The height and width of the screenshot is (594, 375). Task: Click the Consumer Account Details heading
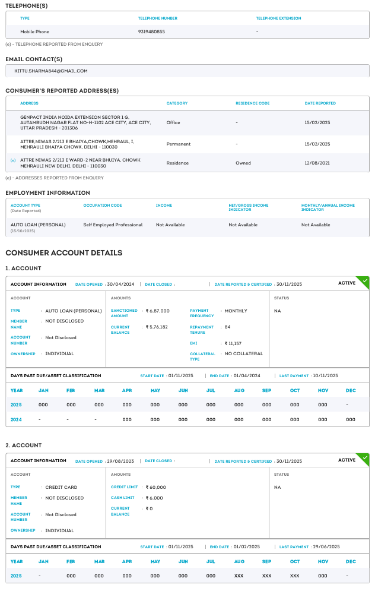[63, 253]
